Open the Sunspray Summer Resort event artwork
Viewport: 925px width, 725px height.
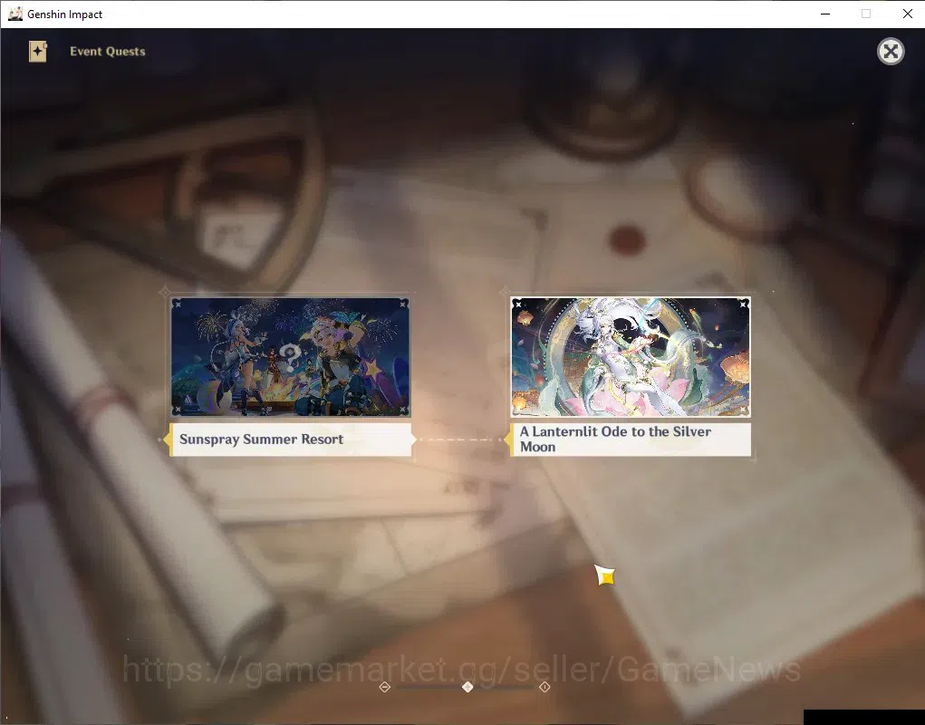[x=290, y=357]
